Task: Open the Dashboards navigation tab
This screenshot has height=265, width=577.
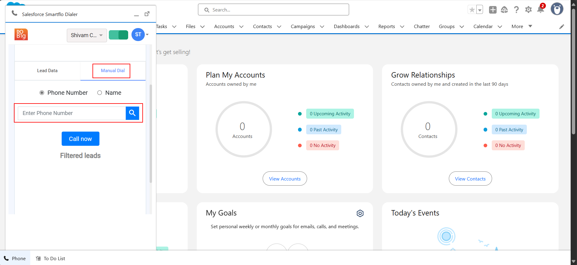Action: tap(347, 27)
